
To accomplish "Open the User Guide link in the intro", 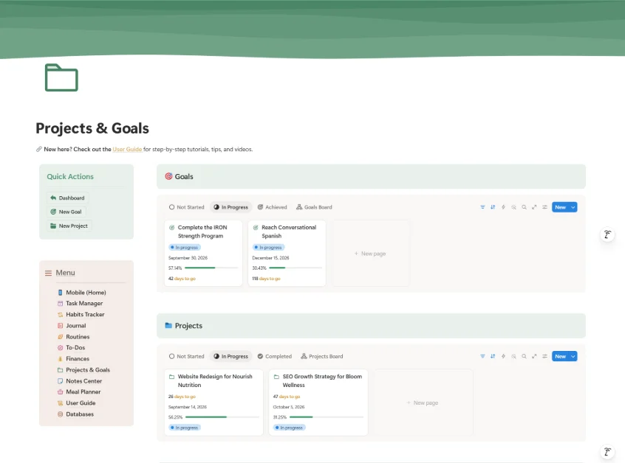I will [127, 149].
